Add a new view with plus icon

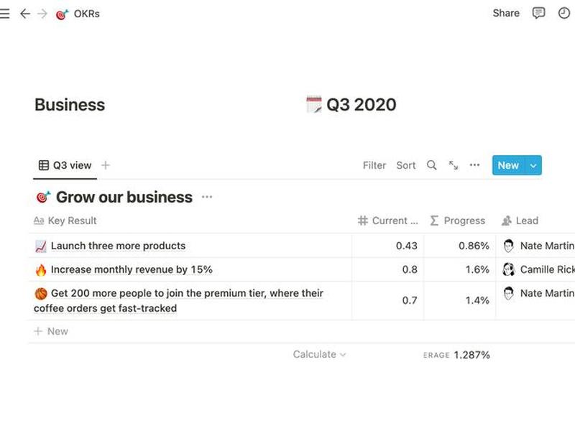coord(106,165)
